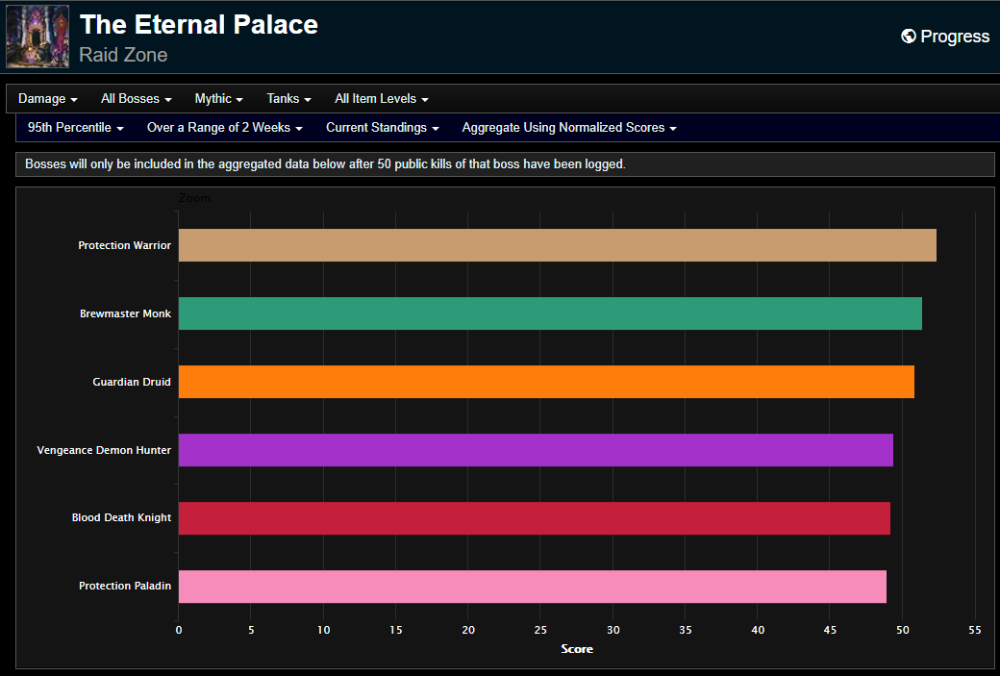Click the globe icon beside Progress

908,37
